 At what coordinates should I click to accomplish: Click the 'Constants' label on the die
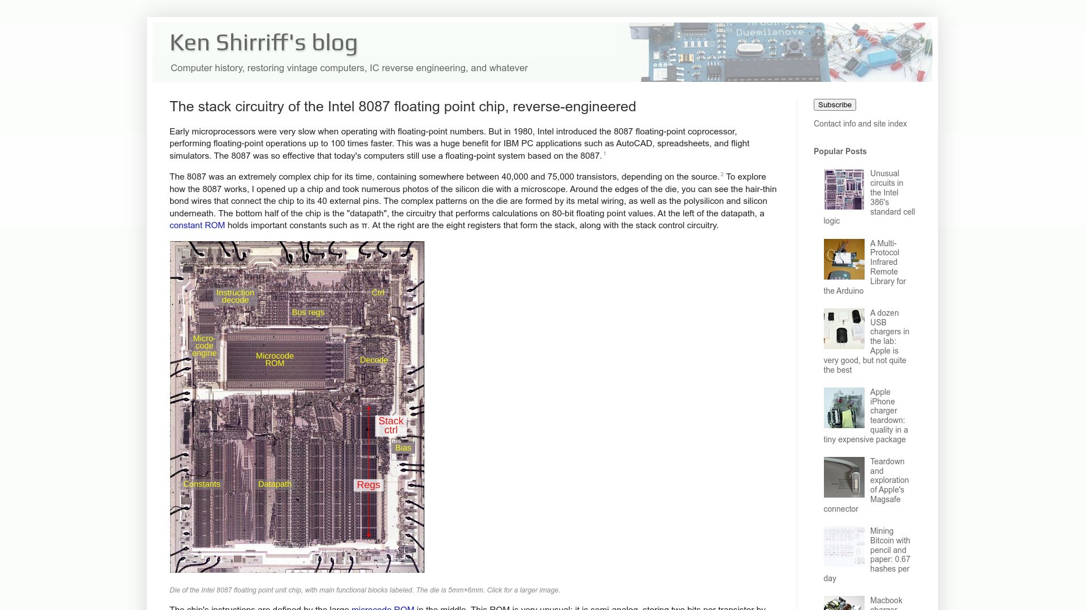click(x=202, y=484)
